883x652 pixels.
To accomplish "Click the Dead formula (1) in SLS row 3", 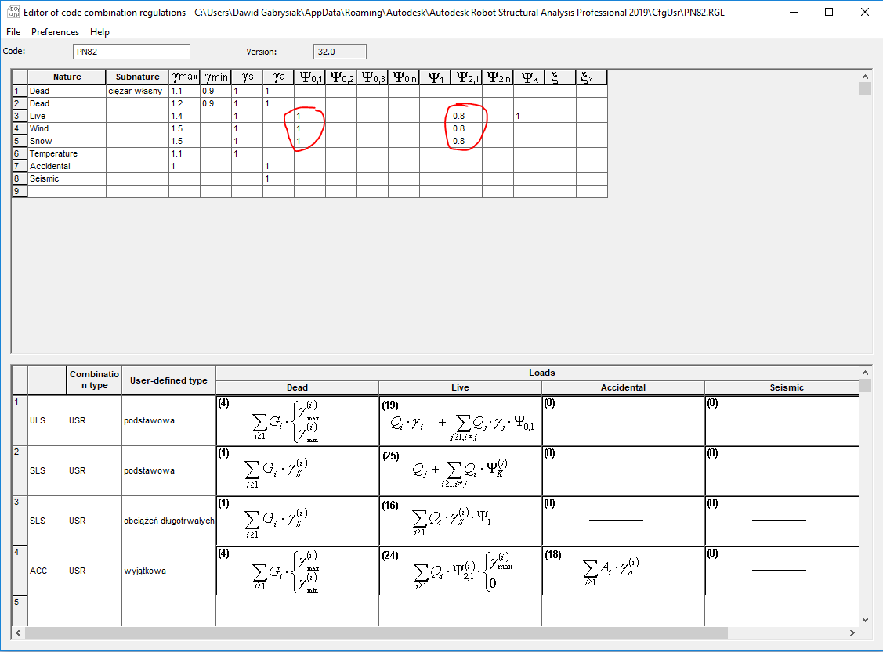I will 297,521.
